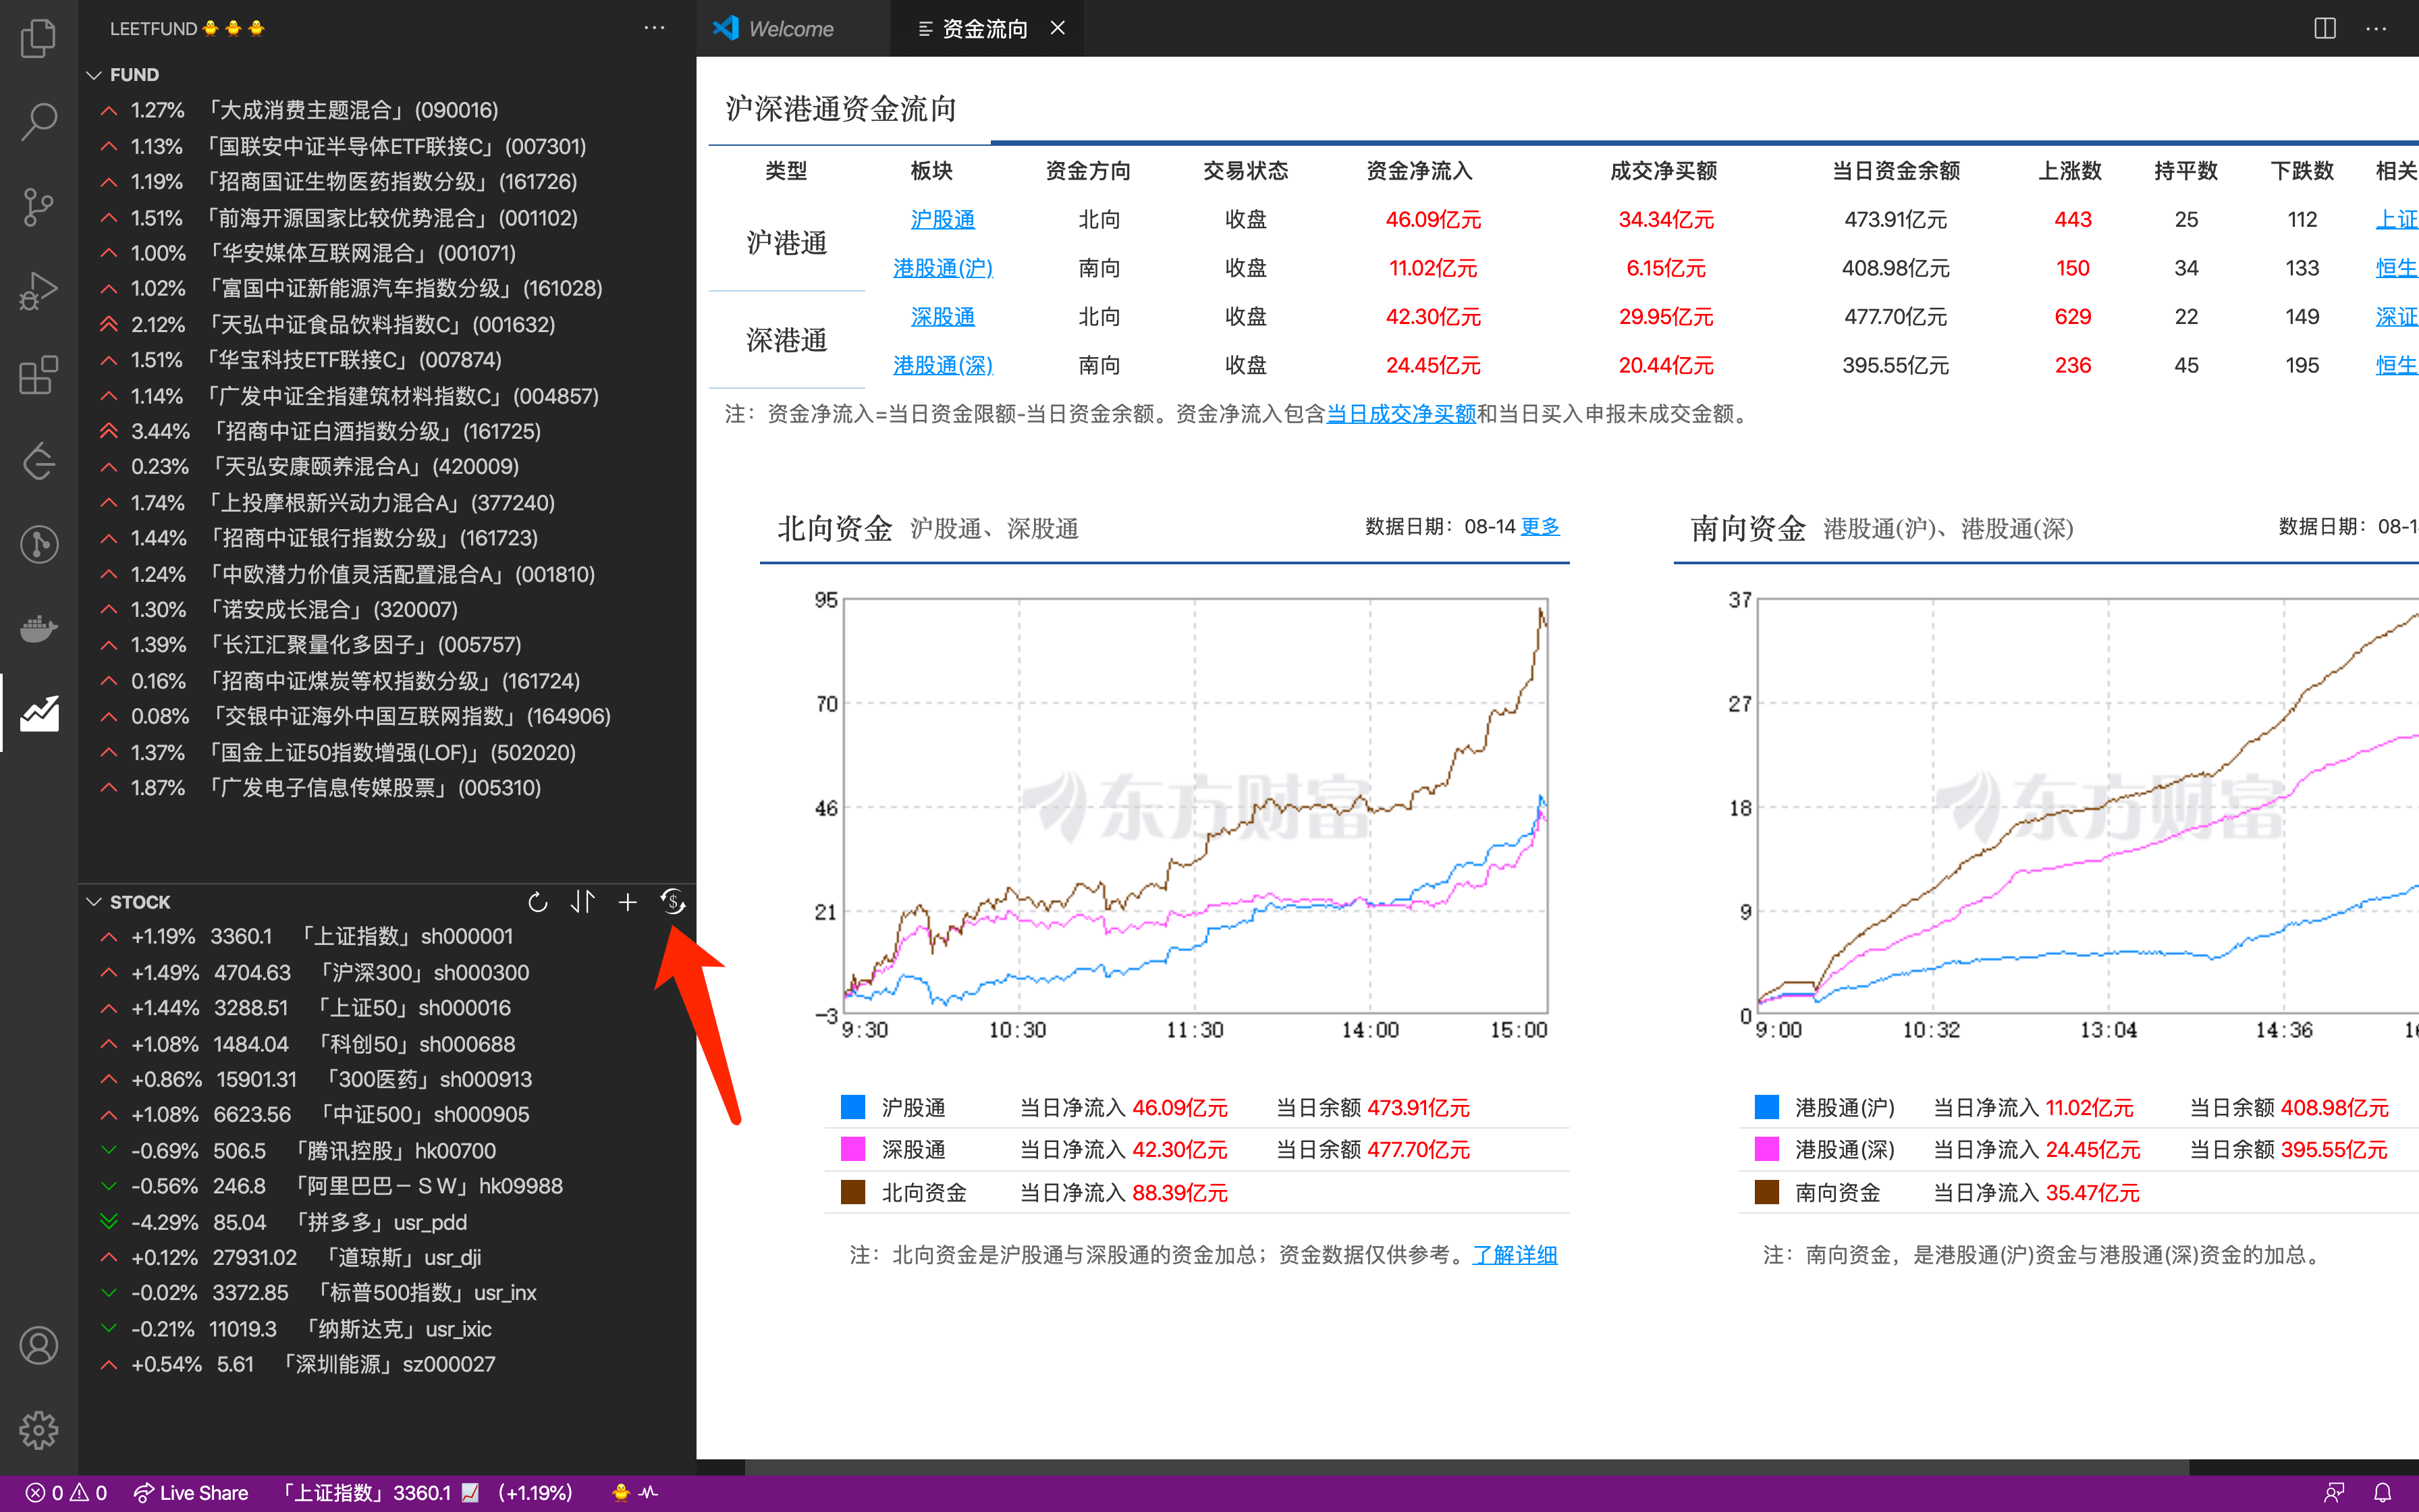Click the sort descending icon in STOCK panel

[x=582, y=902]
